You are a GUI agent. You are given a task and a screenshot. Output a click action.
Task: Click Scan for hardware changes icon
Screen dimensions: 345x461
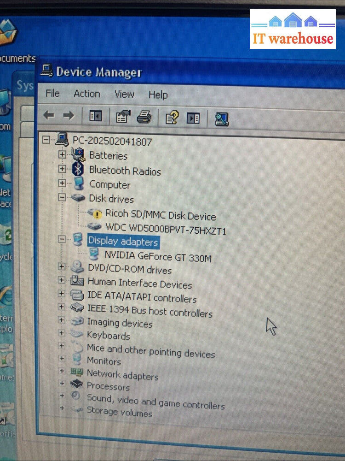(x=222, y=119)
